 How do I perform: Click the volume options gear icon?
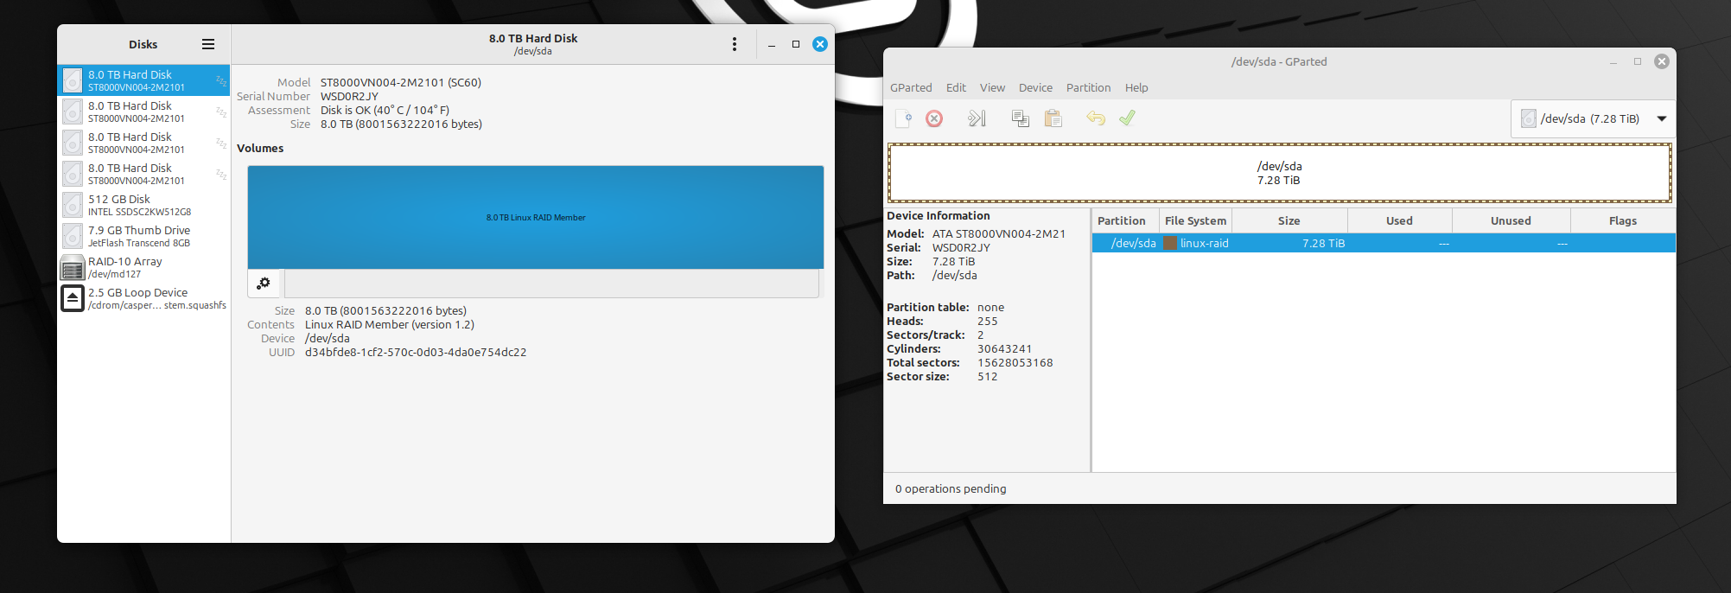264,284
